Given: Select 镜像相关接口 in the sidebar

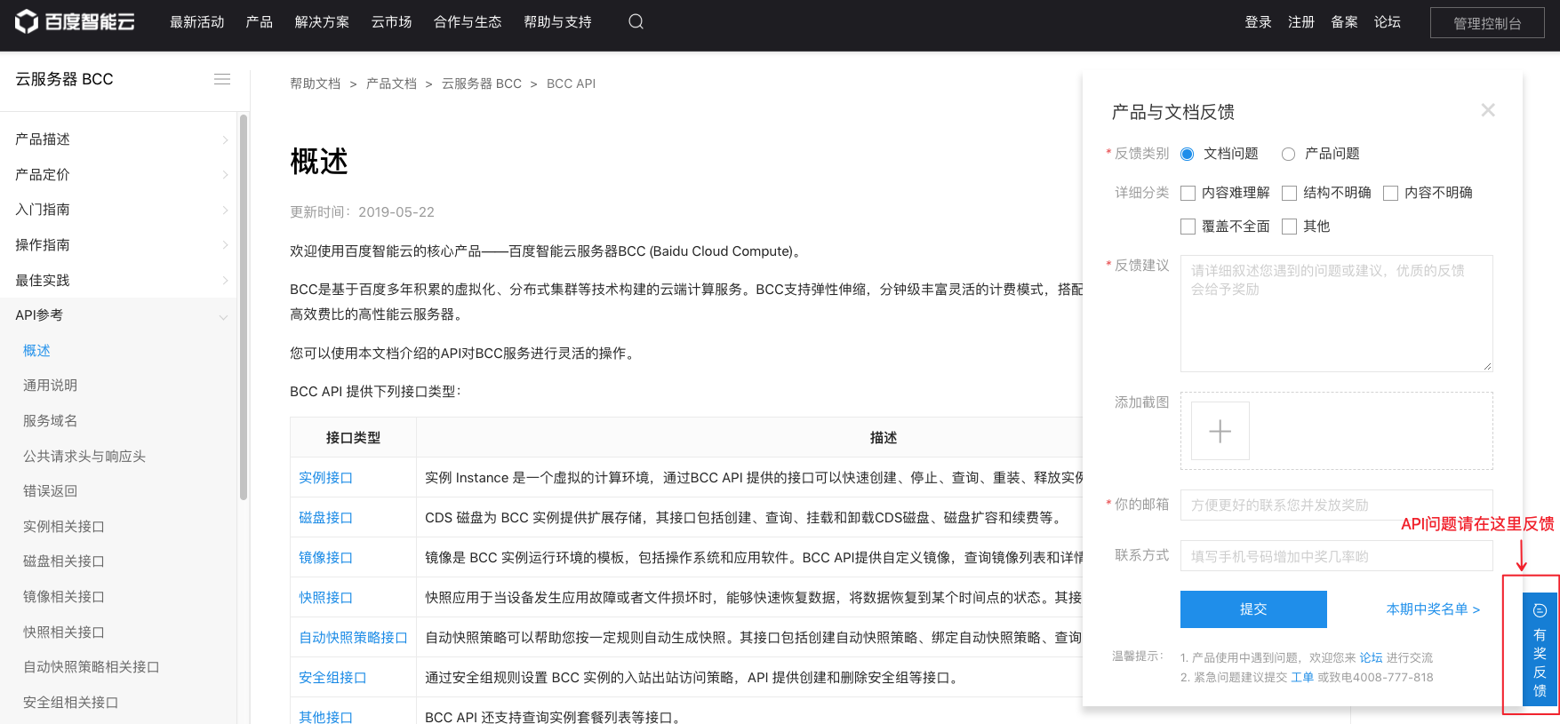Looking at the screenshot, I should pos(64,597).
